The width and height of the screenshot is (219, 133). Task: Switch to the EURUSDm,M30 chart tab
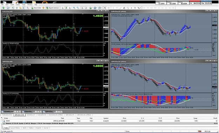click(7, 115)
